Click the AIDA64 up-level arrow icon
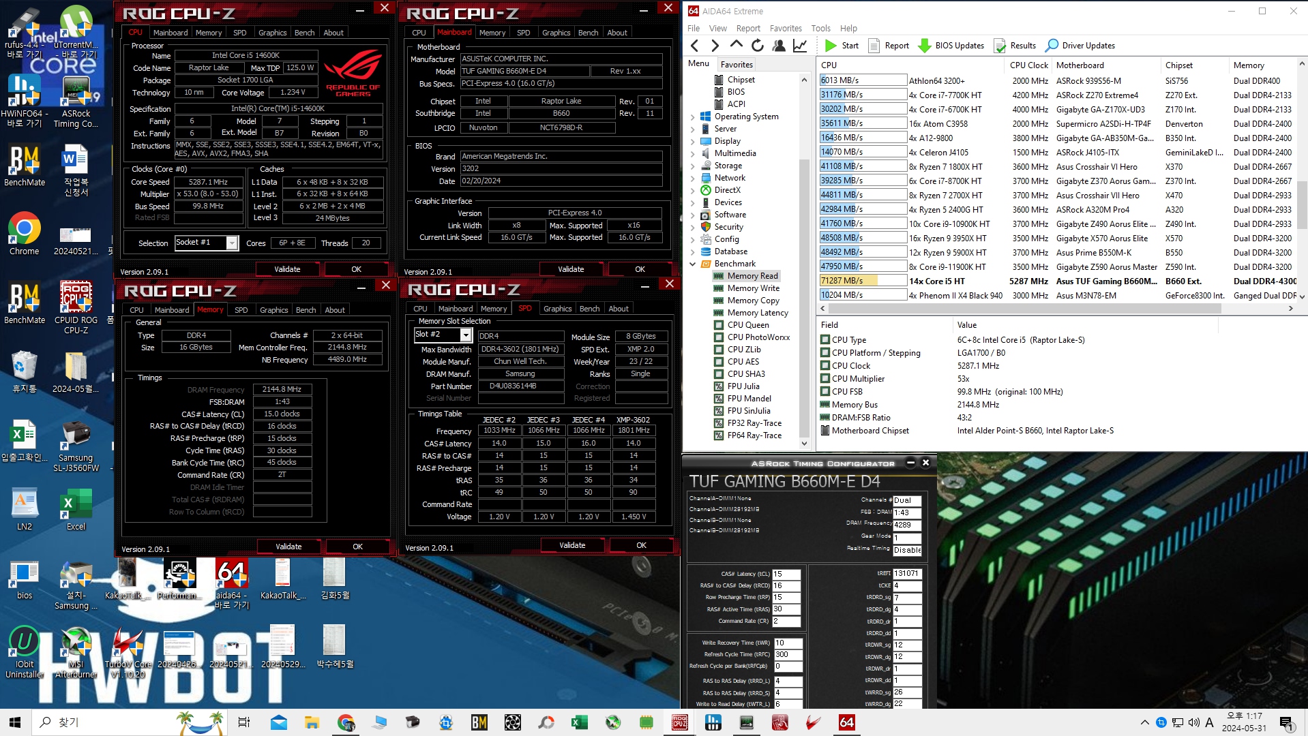1308x736 pixels. coord(736,45)
